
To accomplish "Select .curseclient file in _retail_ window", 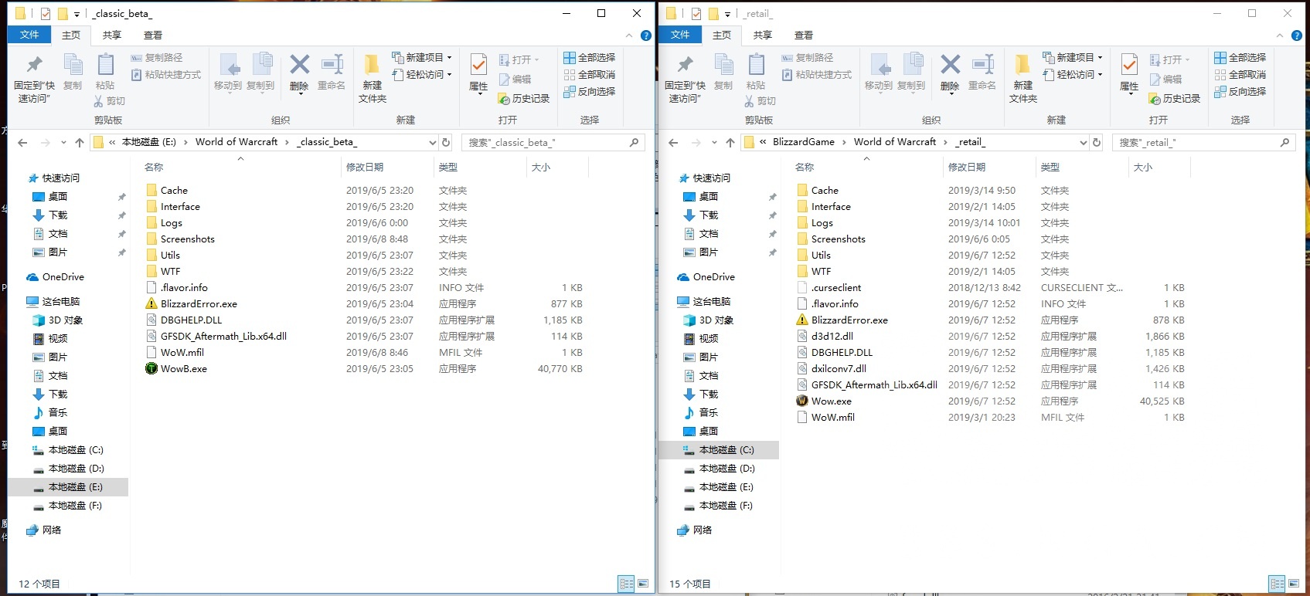I will [829, 288].
